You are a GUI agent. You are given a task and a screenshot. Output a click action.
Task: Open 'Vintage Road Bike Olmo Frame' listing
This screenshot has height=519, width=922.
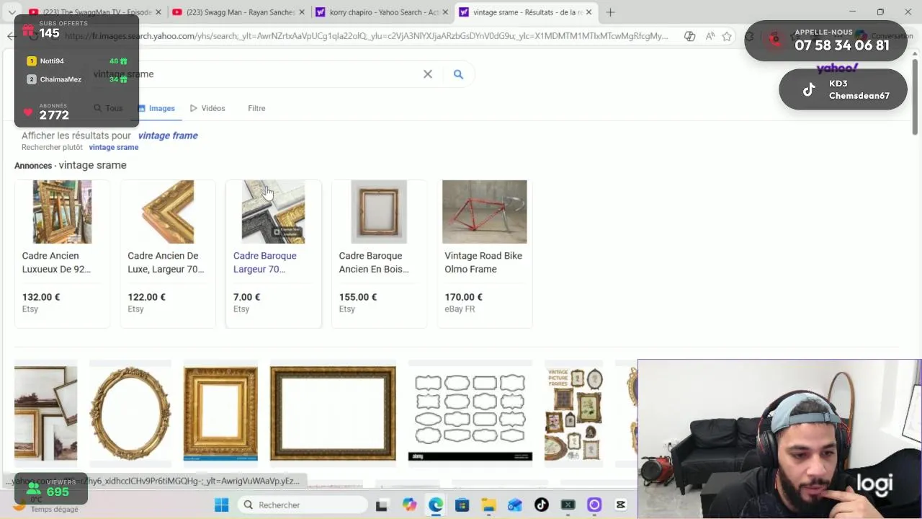[x=483, y=262]
